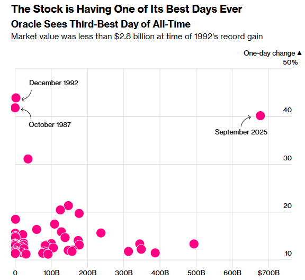
Task: Click the December 1992 annotation label
Action: pos(53,83)
